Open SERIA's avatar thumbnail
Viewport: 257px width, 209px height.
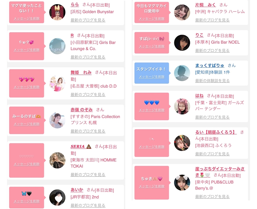point(57,160)
